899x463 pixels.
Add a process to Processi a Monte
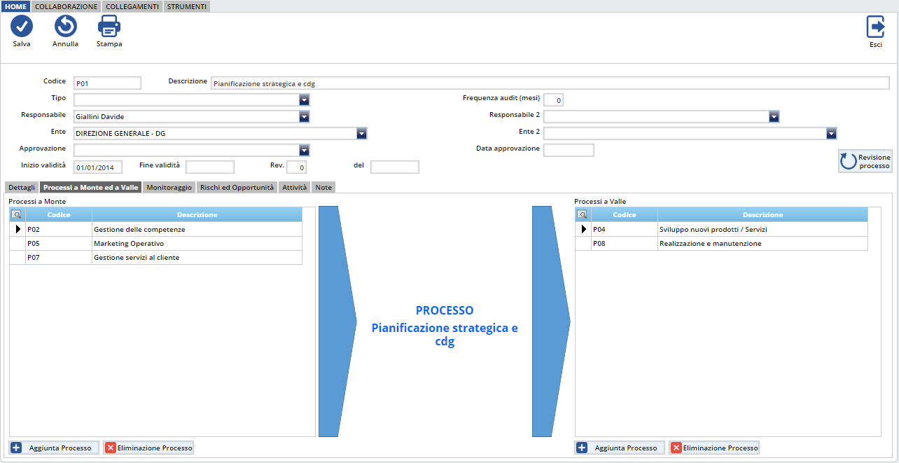pos(55,448)
